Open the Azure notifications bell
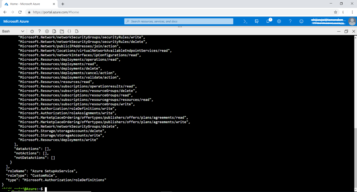The width and height of the screenshot is (357, 192). (268, 22)
